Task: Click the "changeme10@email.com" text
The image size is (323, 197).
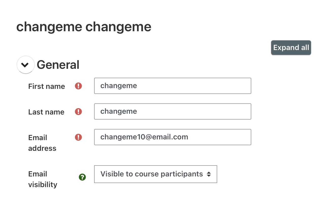Action: pyautogui.click(x=144, y=137)
